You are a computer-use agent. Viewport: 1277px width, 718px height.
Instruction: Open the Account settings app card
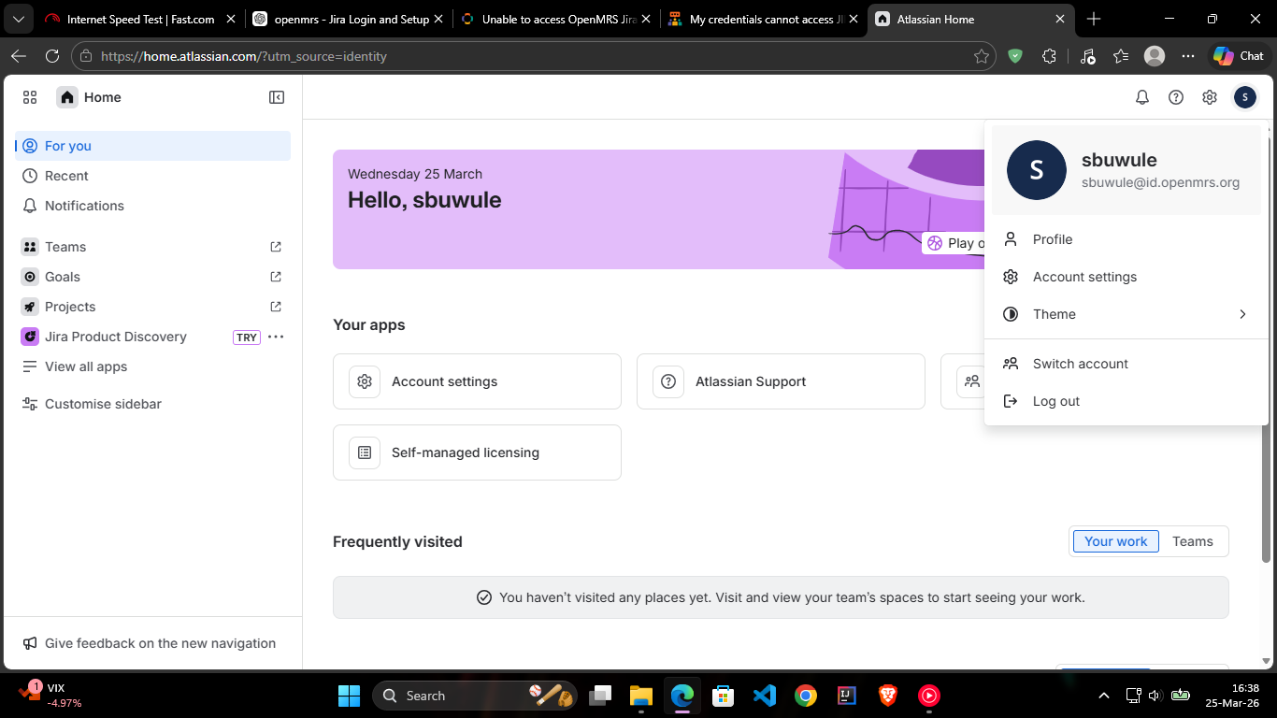[477, 381]
